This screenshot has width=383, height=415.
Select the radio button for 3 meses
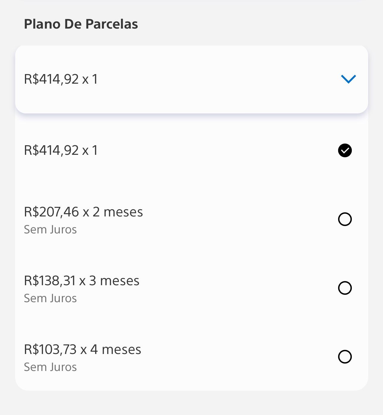[x=345, y=288]
